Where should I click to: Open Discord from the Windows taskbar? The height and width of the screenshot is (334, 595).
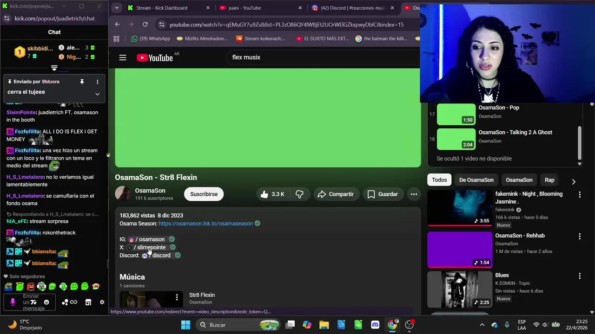click(x=375, y=325)
